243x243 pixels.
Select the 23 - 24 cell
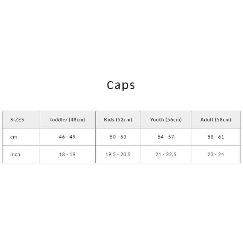tap(216, 154)
